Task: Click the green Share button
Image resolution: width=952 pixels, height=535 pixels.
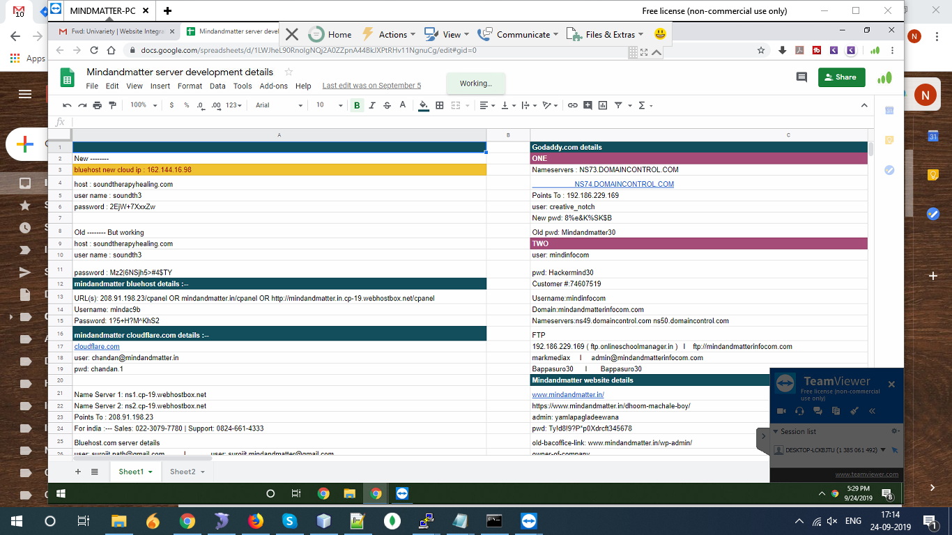Action: (842, 77)
